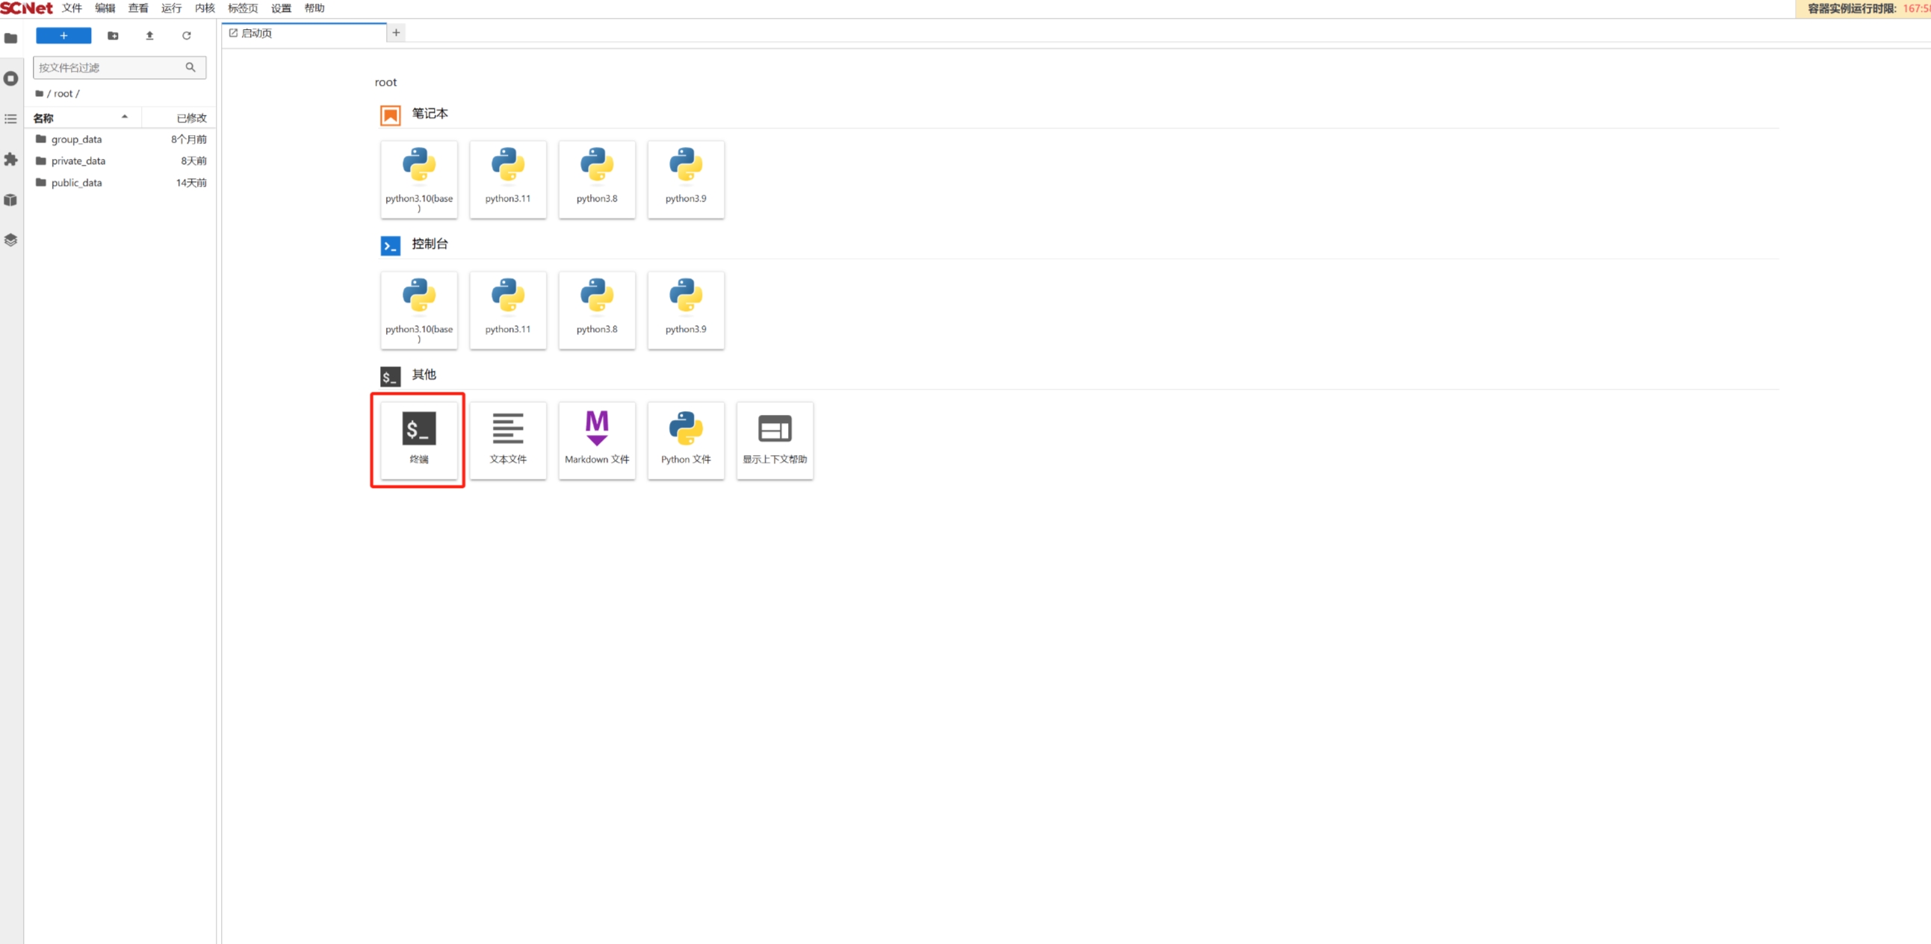The height and width of the screenshot is (944, 1931).
Task: Open the private_data folder
Action: [x=78, y=161]
